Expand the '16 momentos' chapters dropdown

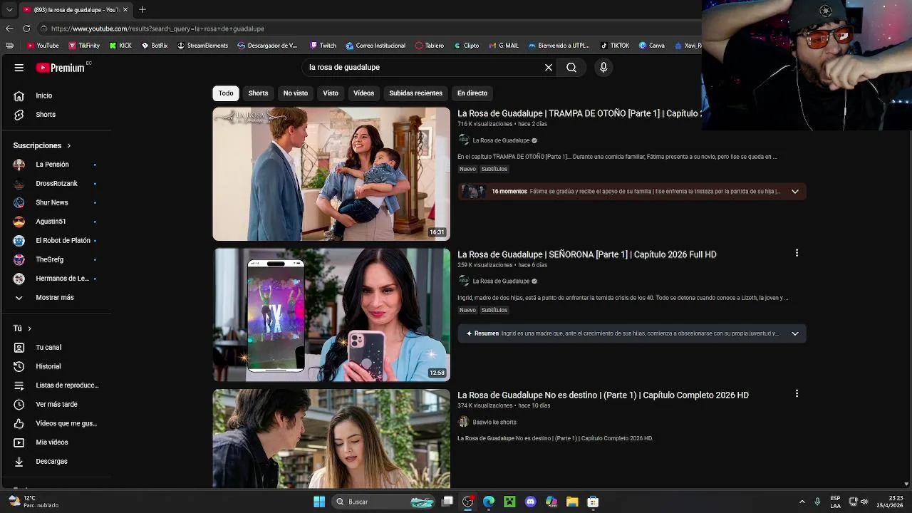(x=795, y=192)
